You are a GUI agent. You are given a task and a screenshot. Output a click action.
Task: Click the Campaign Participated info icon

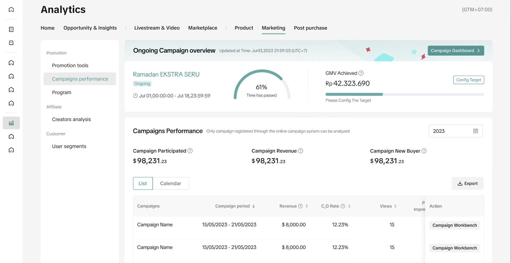pyautogui.click(x=190, y=151)
